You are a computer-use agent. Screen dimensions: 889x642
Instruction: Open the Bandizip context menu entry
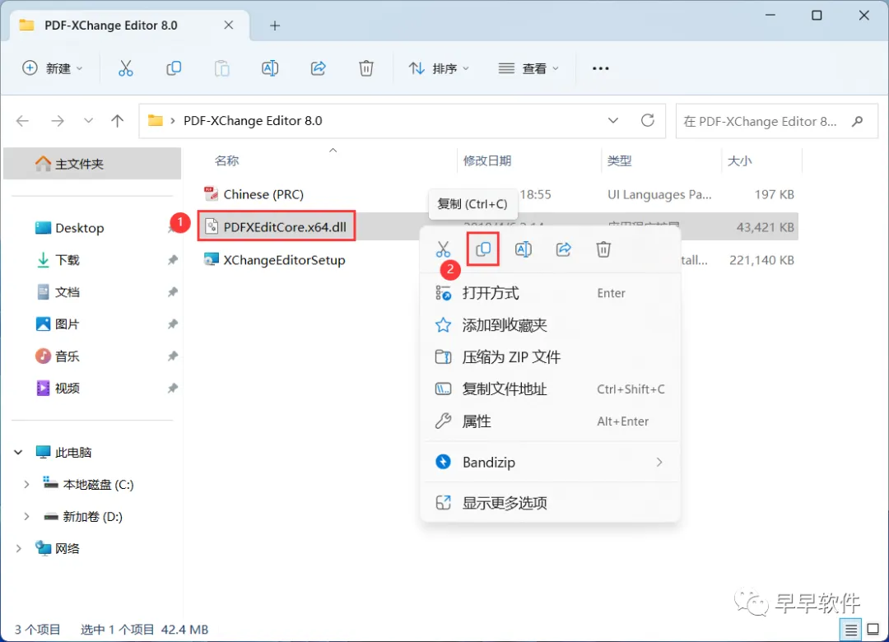(550, 463)
